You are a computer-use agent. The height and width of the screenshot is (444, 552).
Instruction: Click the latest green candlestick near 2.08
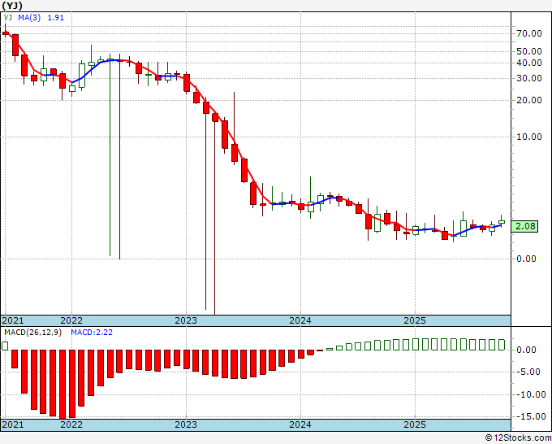point(502,221)
